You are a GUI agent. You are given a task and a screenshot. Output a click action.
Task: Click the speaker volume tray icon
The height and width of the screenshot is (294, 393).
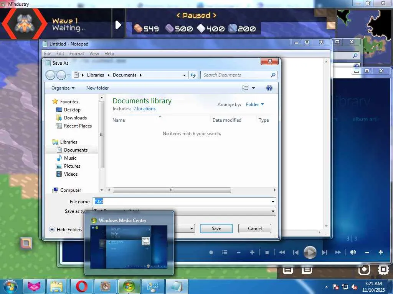coord(354,287)
